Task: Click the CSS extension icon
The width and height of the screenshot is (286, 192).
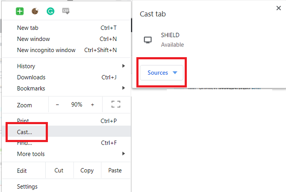Action: point(66,12)
